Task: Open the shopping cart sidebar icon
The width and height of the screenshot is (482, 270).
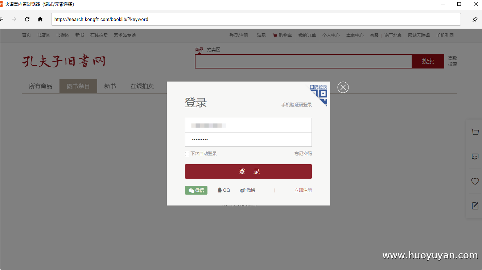Action: (475, 132)
